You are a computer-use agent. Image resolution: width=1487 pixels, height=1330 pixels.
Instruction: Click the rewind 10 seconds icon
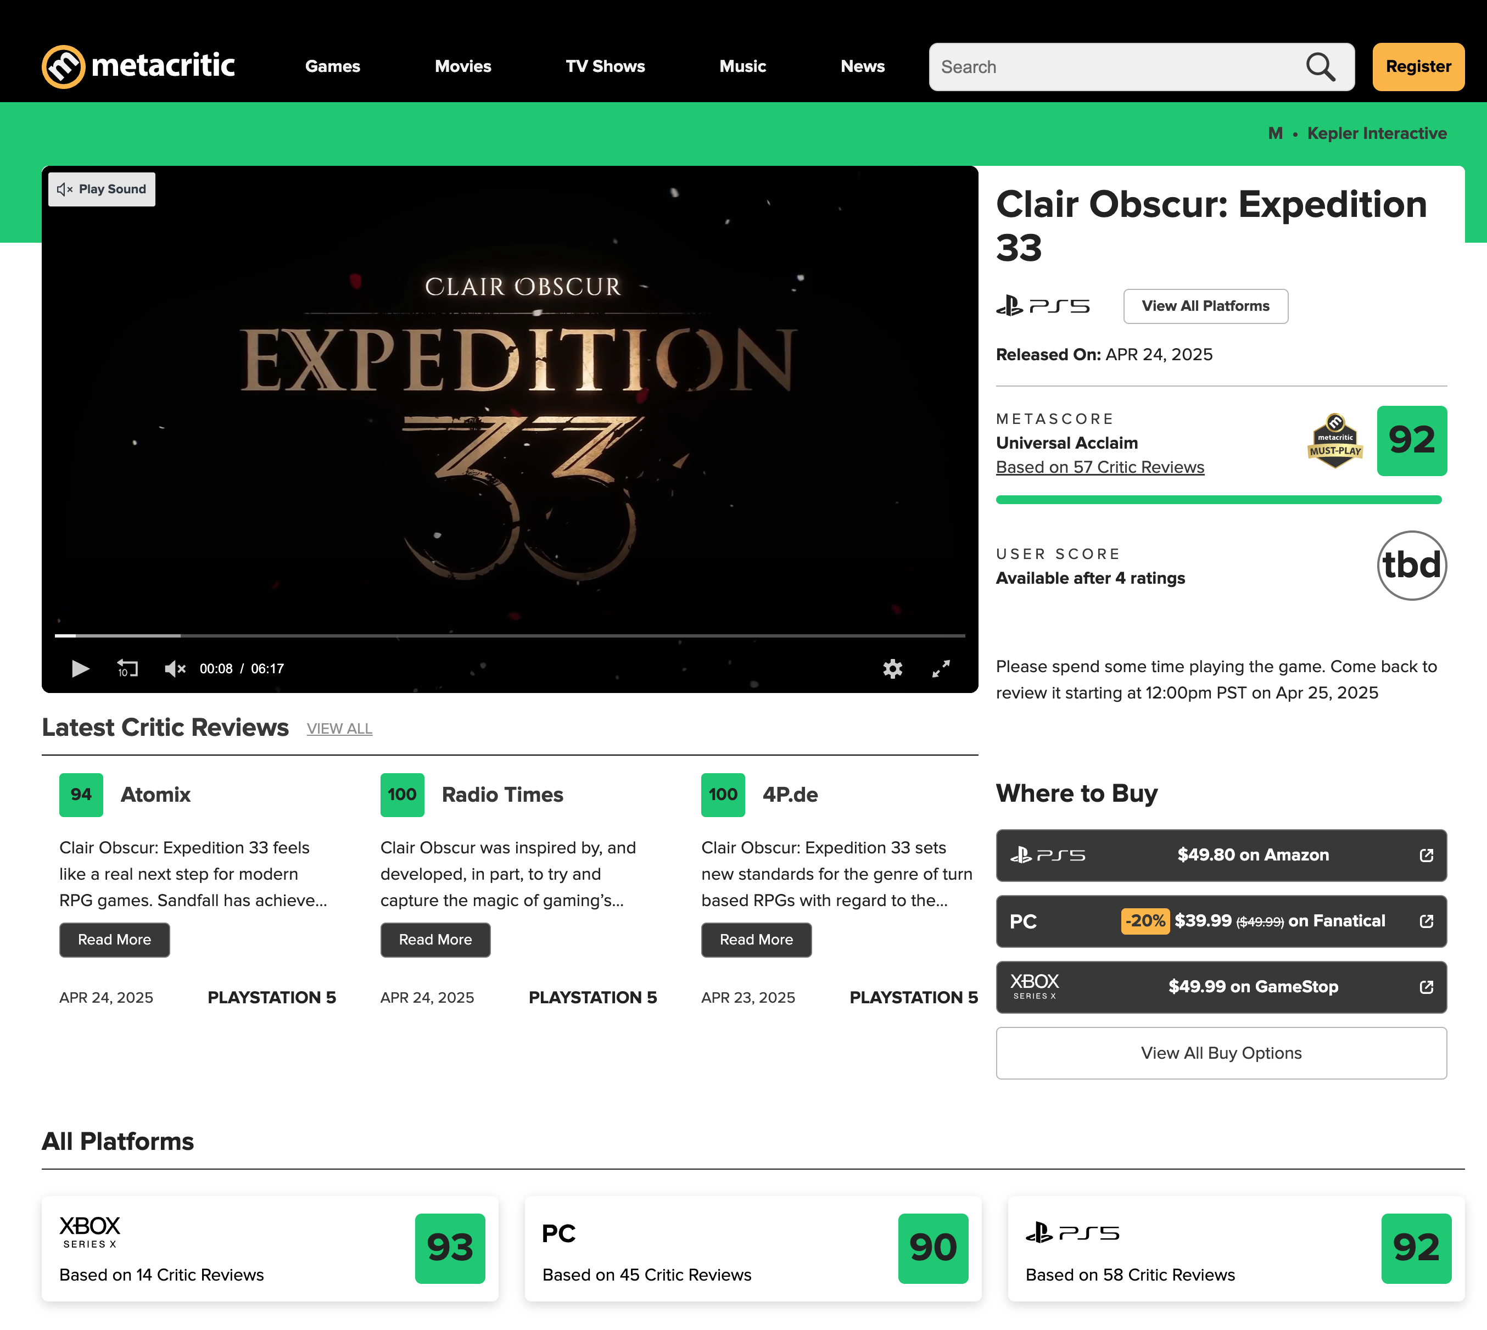click(127, 668)
